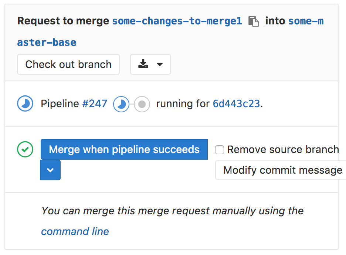Click the Remove source branch label text
The image size is (346, 255).
click(x=283, y=149)
